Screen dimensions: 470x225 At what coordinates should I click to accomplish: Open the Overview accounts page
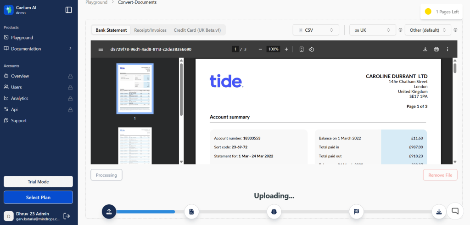pyautogui.click(x=20, y=76)
